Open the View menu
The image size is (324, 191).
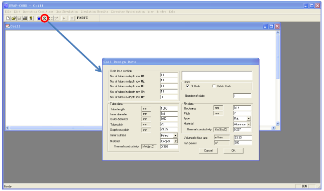click(150, 12)
